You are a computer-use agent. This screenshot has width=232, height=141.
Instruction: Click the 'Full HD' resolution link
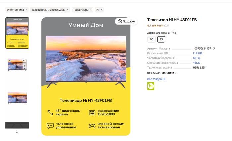pos(197,53)
